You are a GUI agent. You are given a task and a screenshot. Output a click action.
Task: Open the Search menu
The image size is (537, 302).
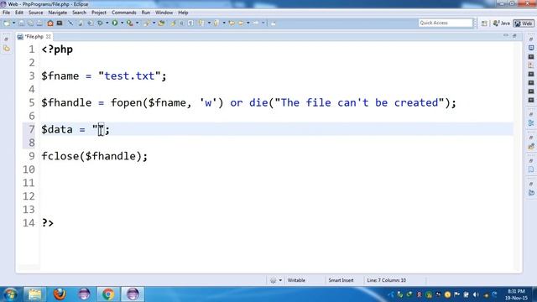(79, 13)
